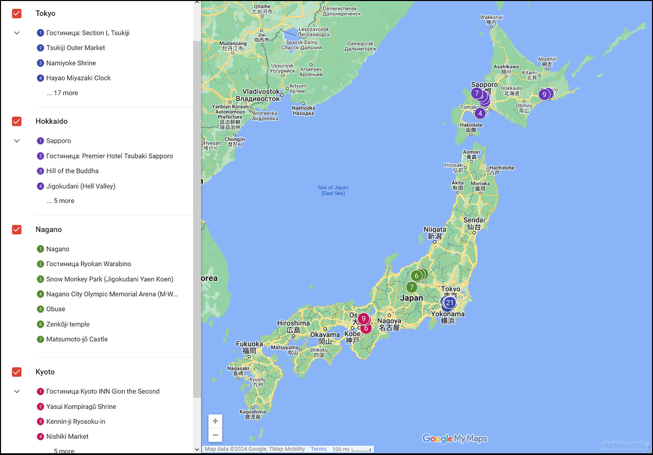The image size is (653, 455).
Task: Select the green marker 7 near Matsumoto
Action: coord(412,287)
